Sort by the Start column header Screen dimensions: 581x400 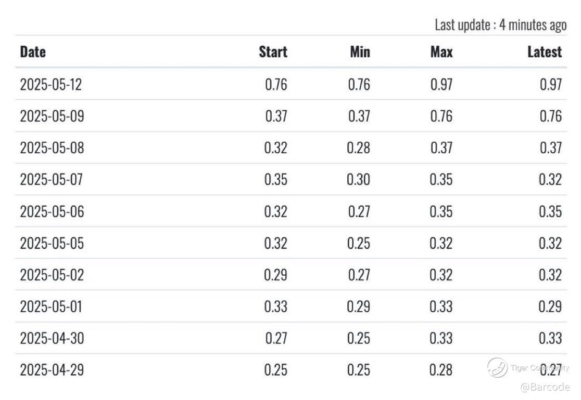pyautogui.click(x=273, y=52)
